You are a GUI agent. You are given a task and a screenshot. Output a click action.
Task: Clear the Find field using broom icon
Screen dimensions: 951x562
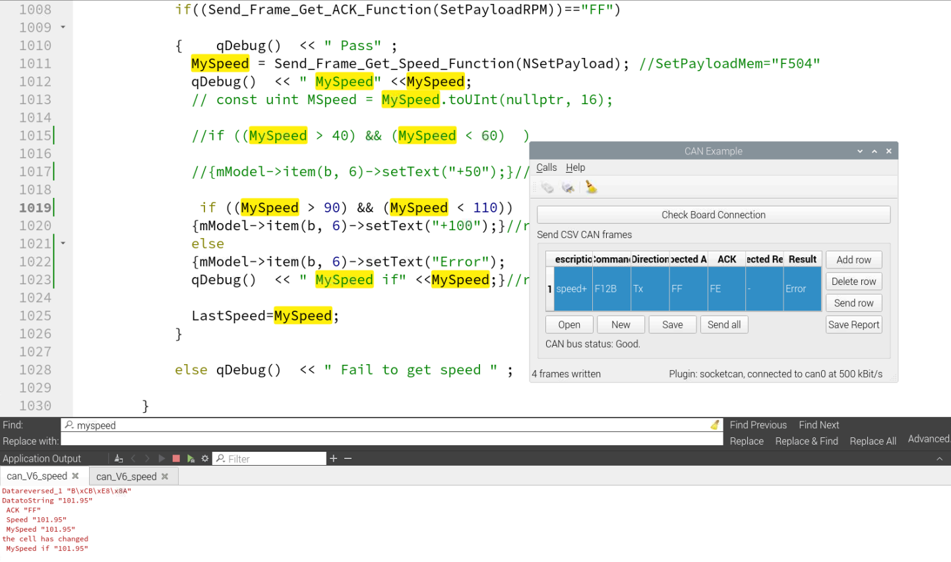click(714, 425)
